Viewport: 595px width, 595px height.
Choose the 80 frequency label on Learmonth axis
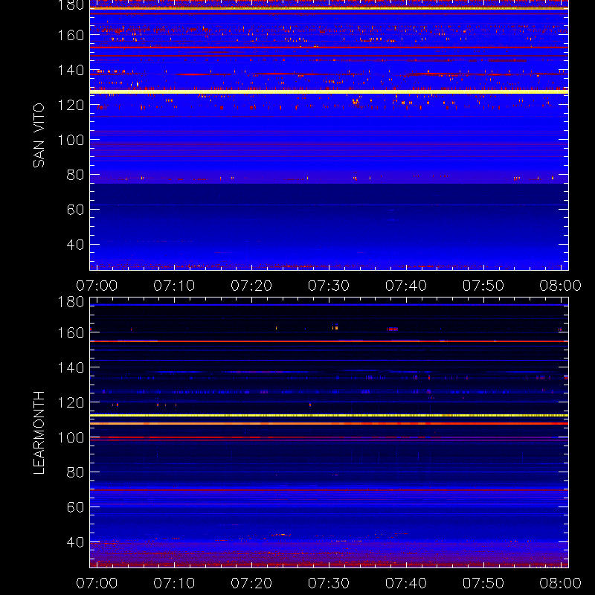pyautogui.click(x=76, y=472)
